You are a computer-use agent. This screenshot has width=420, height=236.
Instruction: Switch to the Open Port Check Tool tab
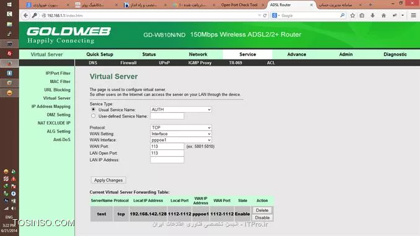click(x=239, y=5)
